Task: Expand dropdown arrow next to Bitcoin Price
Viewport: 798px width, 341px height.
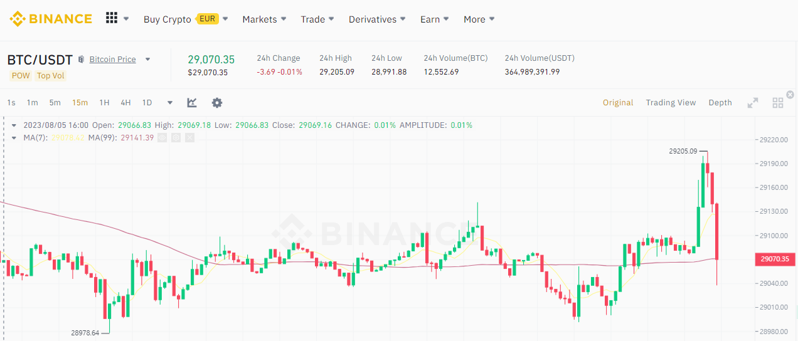Action: point(148,60)
